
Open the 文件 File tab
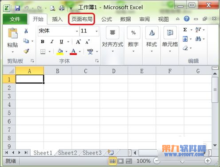click(x=15, y=19)
